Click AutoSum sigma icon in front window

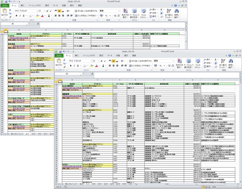pyautogui.click(x=215, y=59)
